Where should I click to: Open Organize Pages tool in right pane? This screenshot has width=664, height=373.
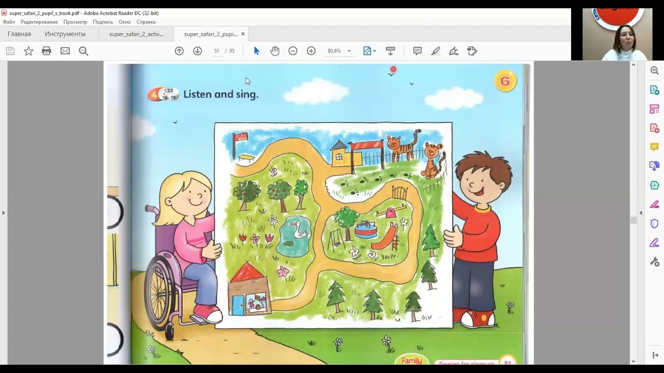655,109
